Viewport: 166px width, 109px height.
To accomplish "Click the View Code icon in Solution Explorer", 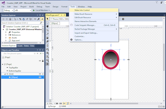I will click(x=35, y=19).
